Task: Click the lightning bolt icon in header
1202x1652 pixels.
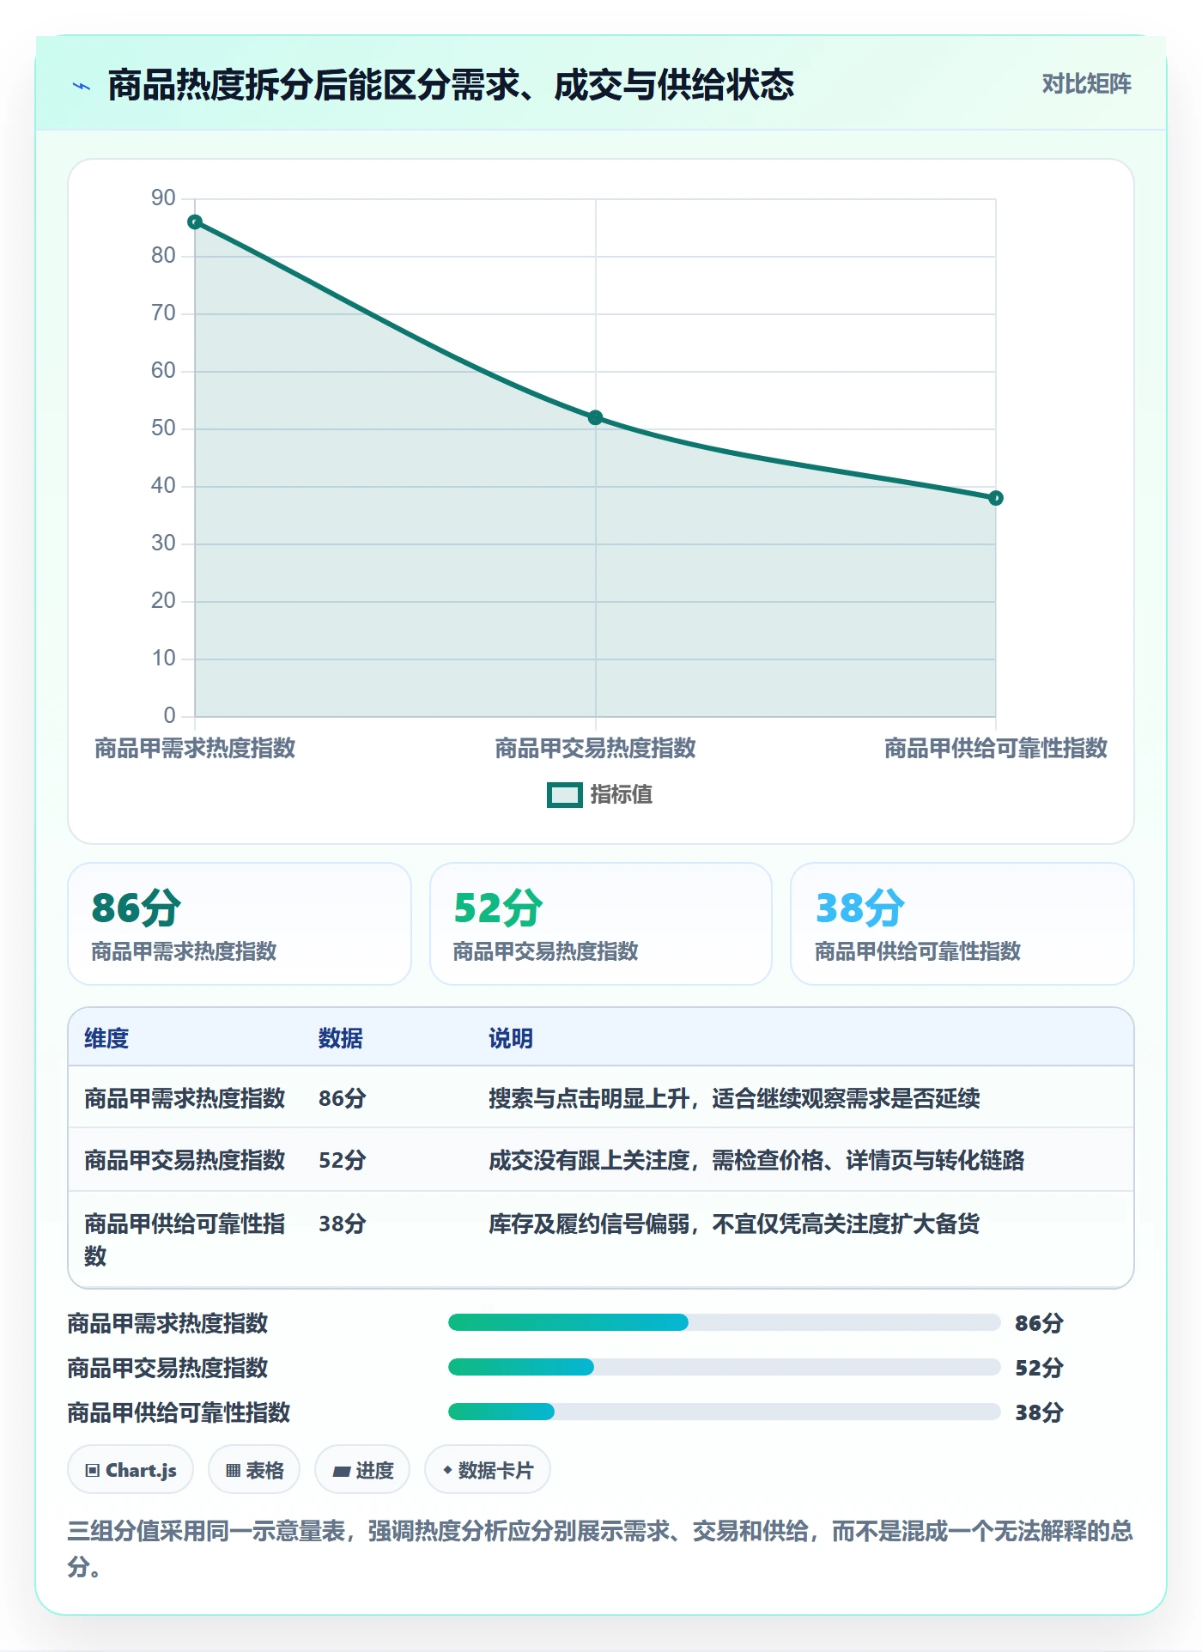Action: (82, 86)
